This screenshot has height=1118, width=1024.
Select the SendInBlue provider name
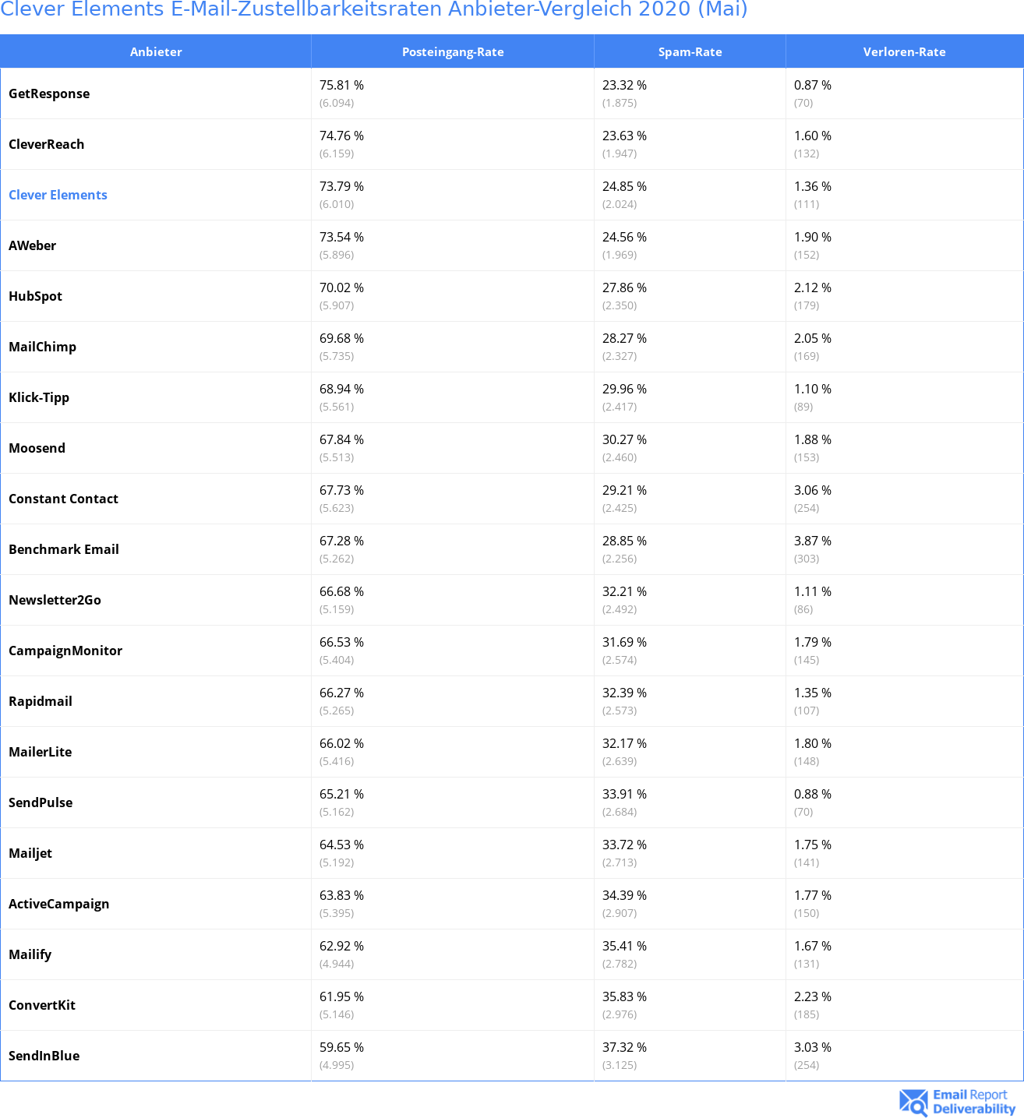pyautogui.click(x=44, y=1056)
